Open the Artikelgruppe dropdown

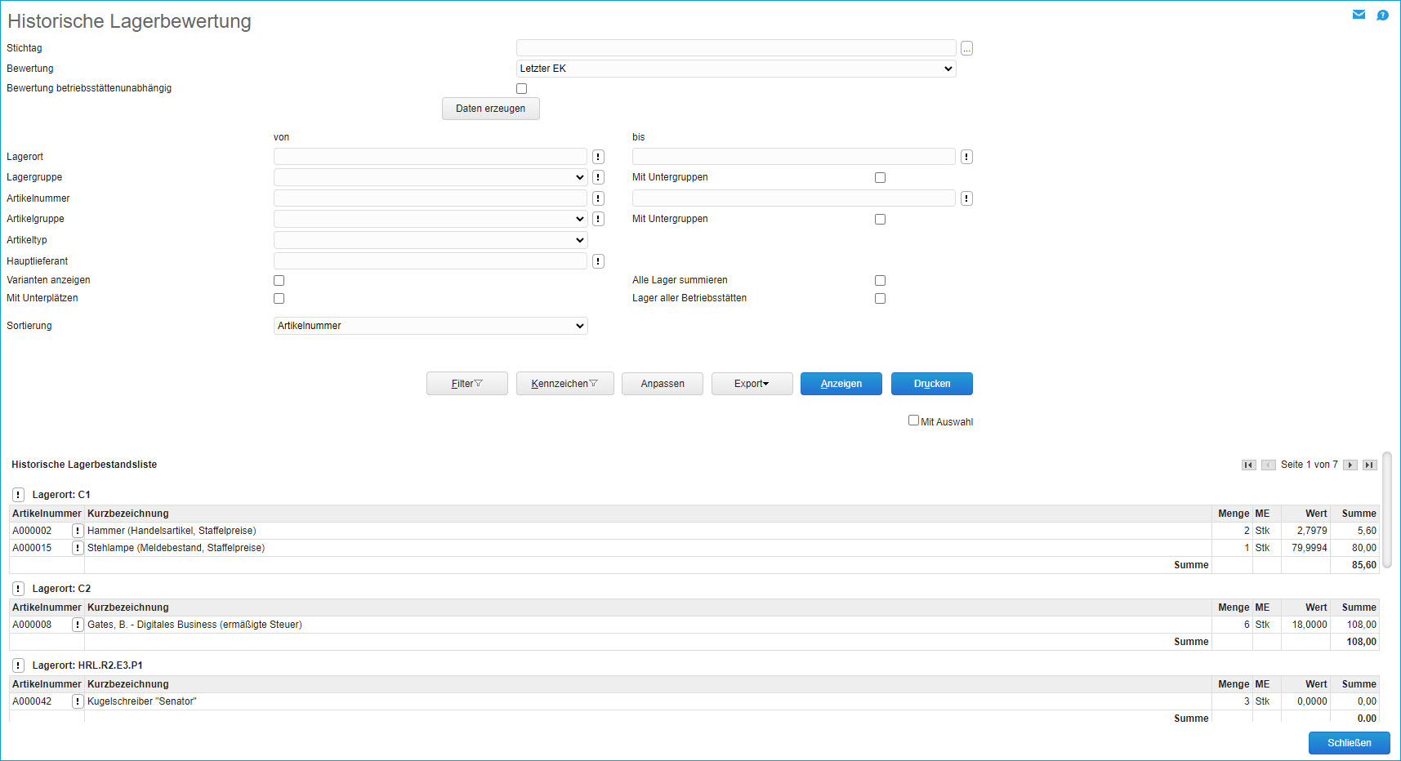(x=431, y=219)
